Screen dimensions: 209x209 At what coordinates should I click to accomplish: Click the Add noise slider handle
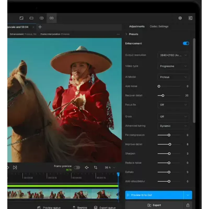pos(159,86)
